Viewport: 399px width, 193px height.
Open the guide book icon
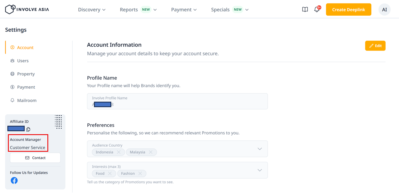(305, 10)
